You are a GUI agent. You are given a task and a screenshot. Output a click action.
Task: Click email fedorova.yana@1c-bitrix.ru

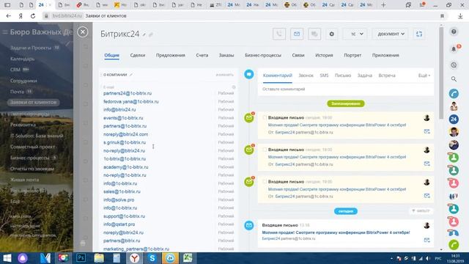click(131, 101)
